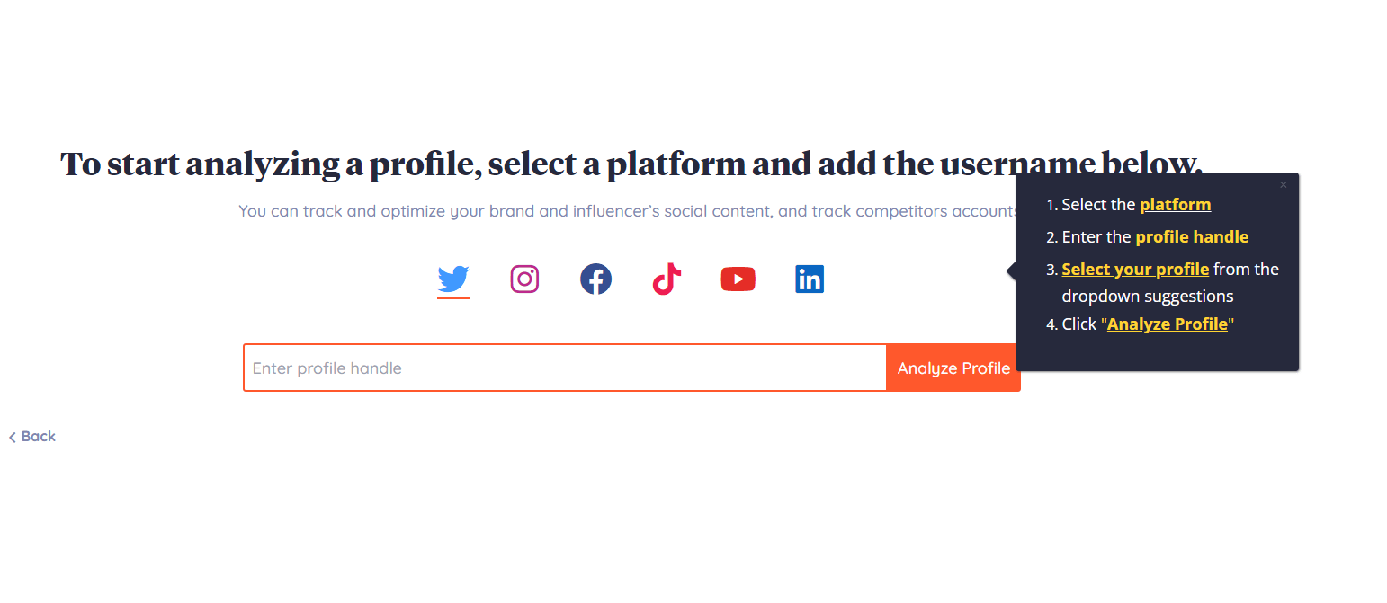Click the Analyze Profile tooltip link
This screenshot has width=1387, height=603.
(x=1168, y=324)
